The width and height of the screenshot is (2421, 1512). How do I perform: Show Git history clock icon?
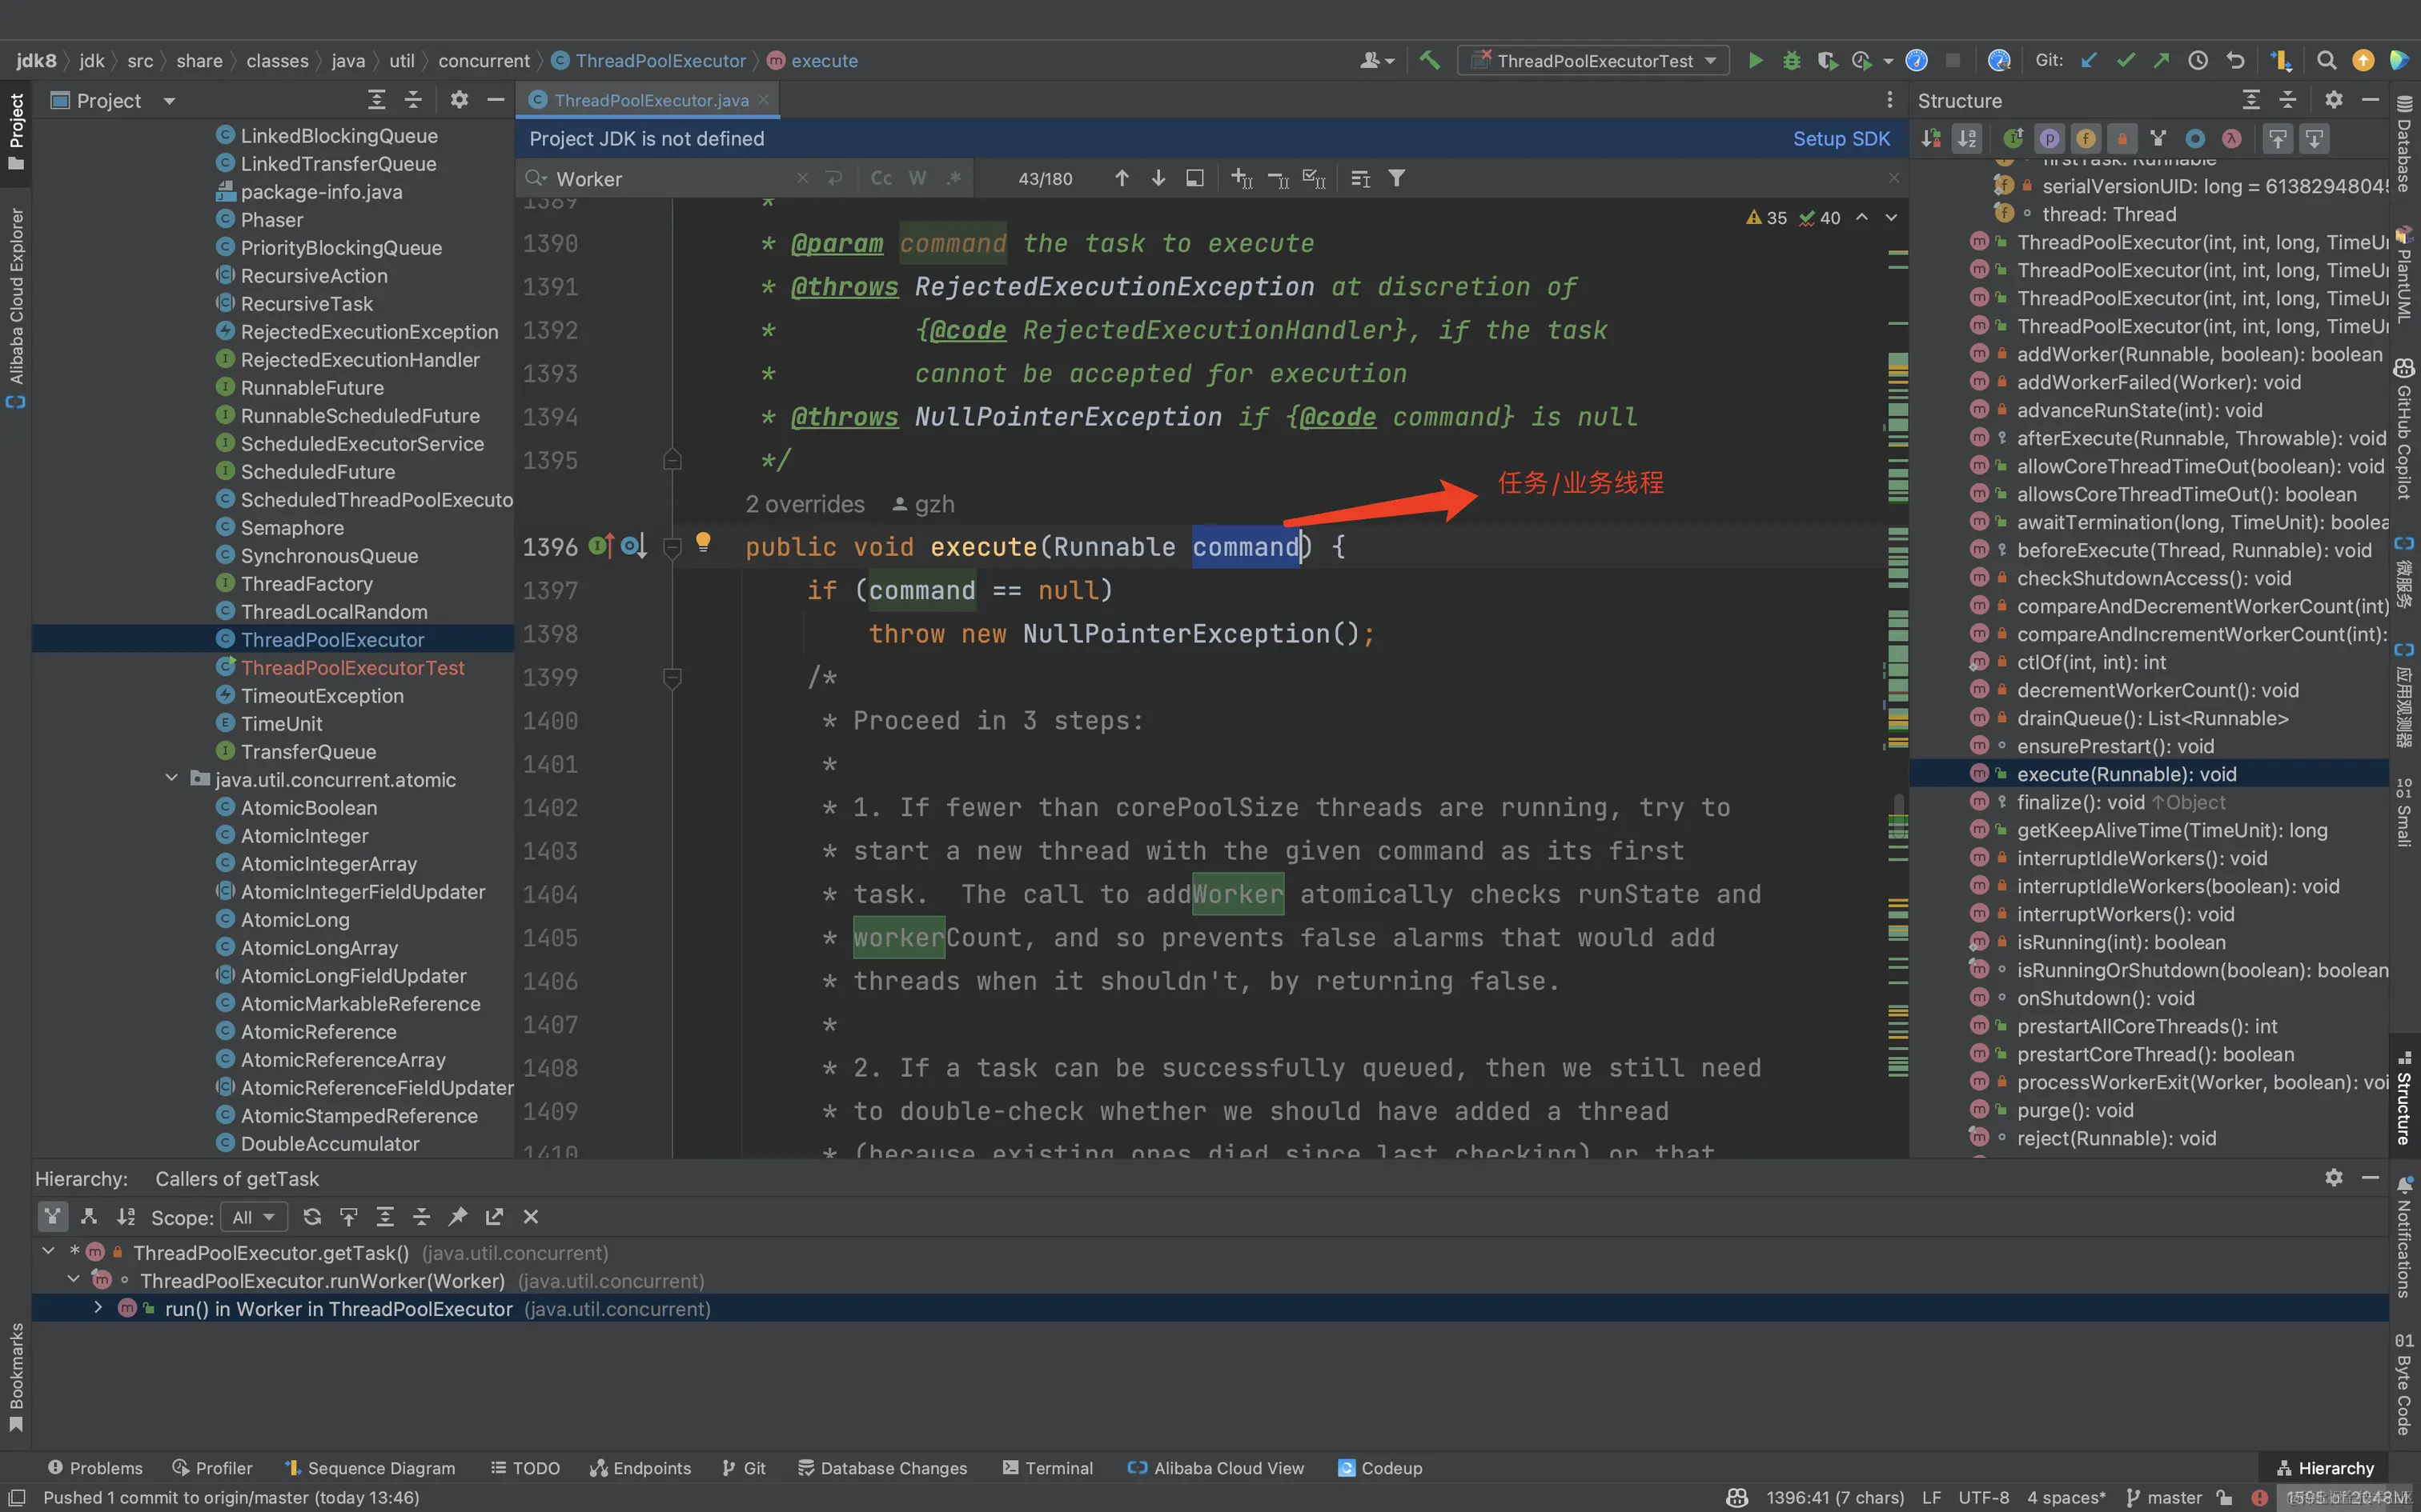click(x=2198, y=61)
